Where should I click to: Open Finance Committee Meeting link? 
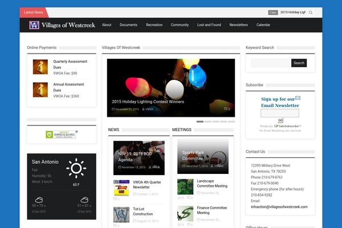(x=212, y=210)
